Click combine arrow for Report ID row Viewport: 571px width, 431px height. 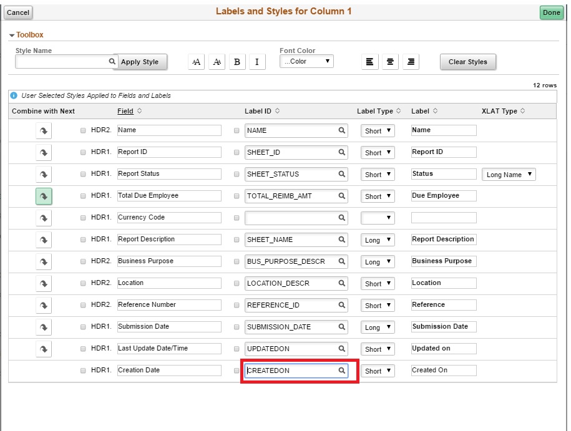[44, 153]
